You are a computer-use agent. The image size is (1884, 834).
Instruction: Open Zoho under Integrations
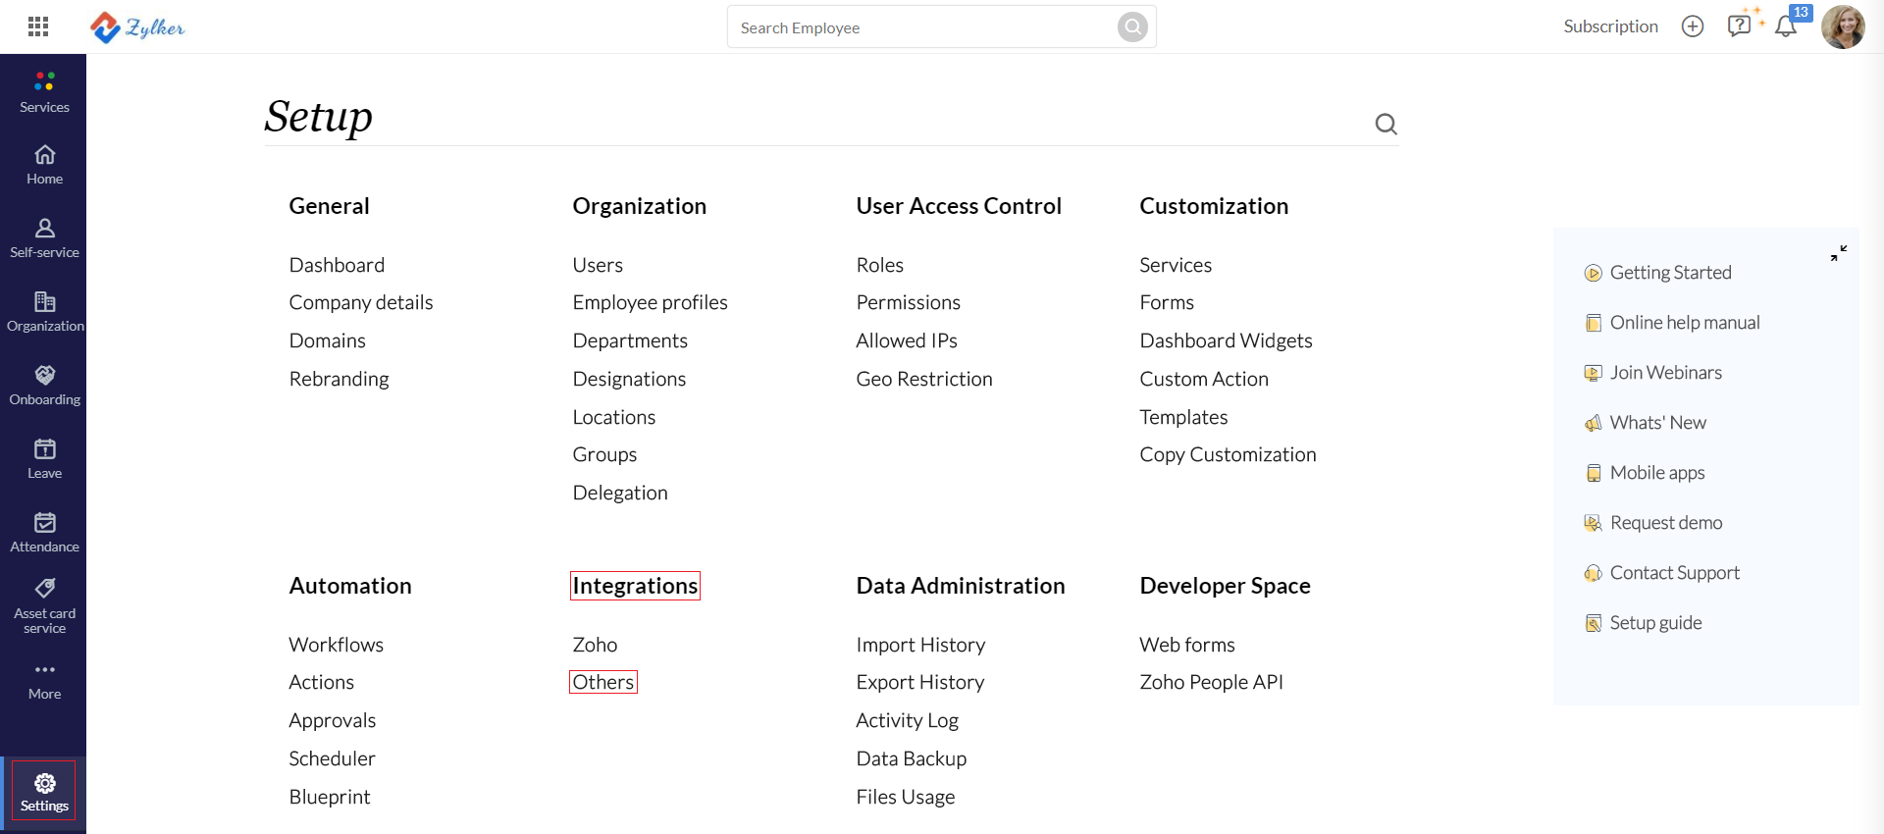[x=595, y=645]
